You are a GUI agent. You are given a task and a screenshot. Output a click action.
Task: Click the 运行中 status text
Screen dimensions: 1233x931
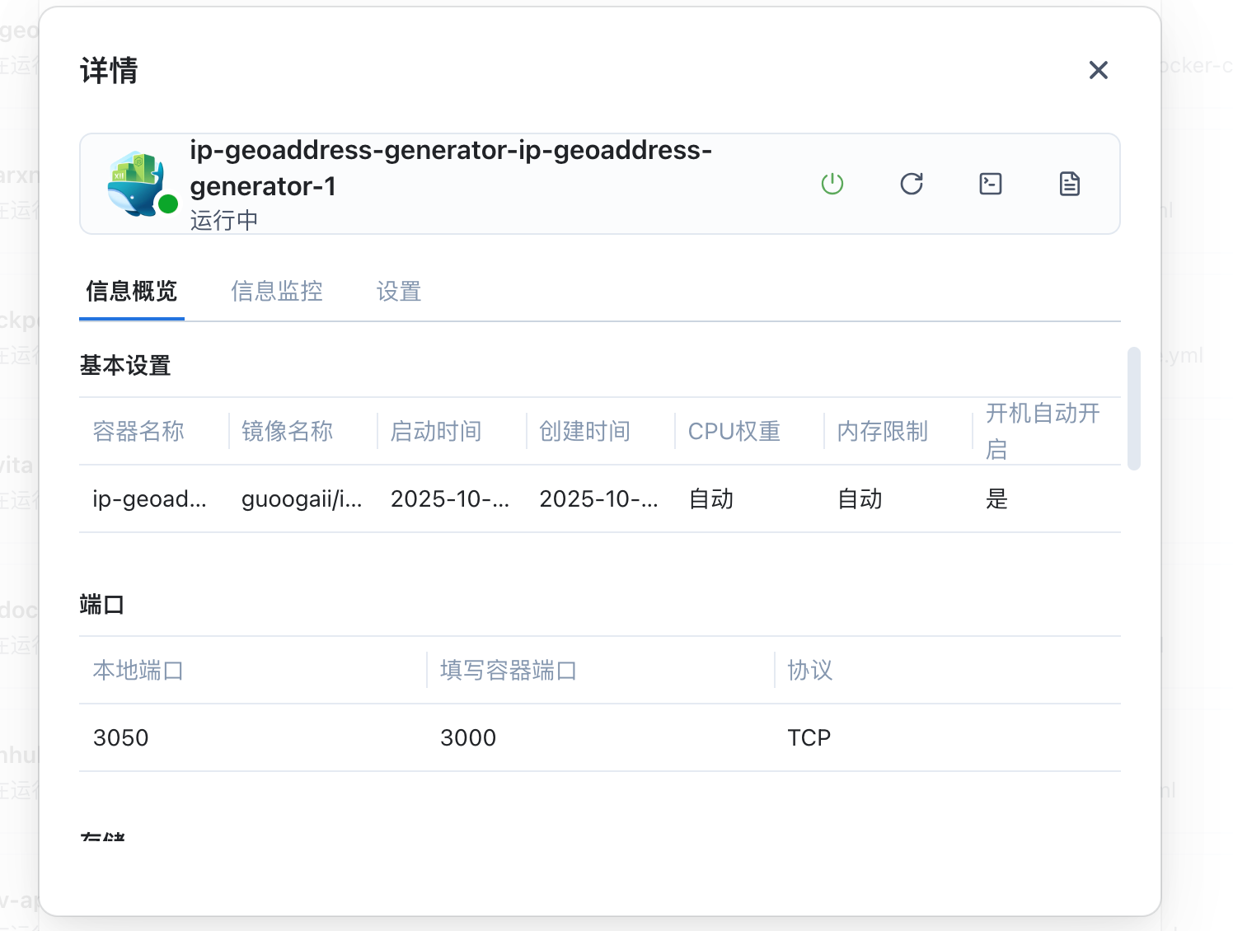pyautogui.click(x=224, y=221)
